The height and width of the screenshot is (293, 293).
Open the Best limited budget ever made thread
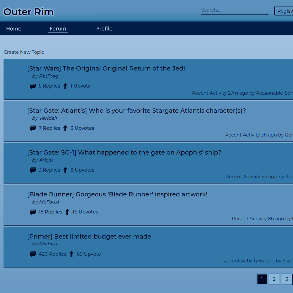coord(89,236)
